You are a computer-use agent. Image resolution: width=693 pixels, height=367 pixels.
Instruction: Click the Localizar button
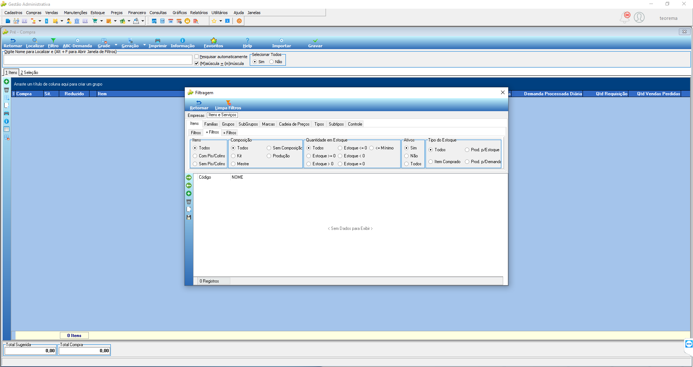35,43
